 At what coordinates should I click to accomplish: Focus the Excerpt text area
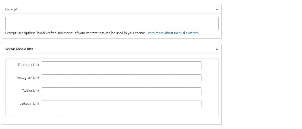click(x=112, y=24)
